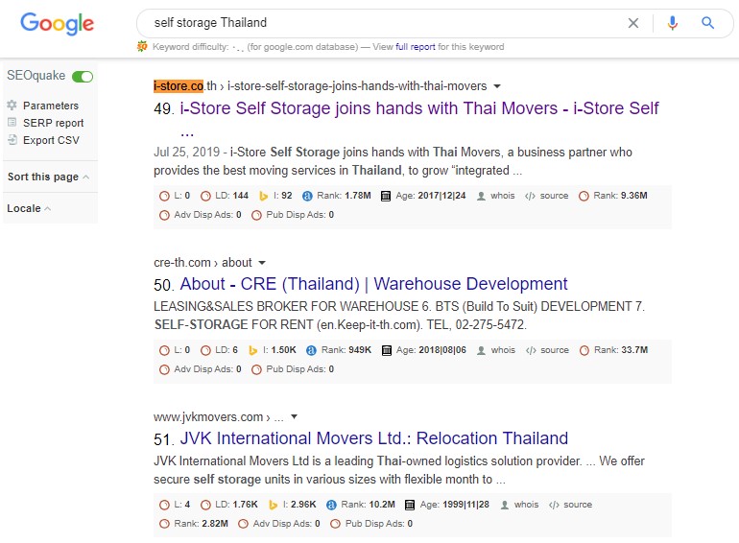
Task: Toggle SEOquake switch off
Action: click(x=83, y=77)
